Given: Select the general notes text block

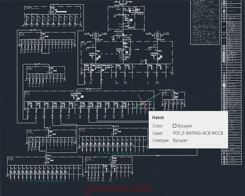Looking at the screenshot, I should pyautogui.click(x=205, y=22).
